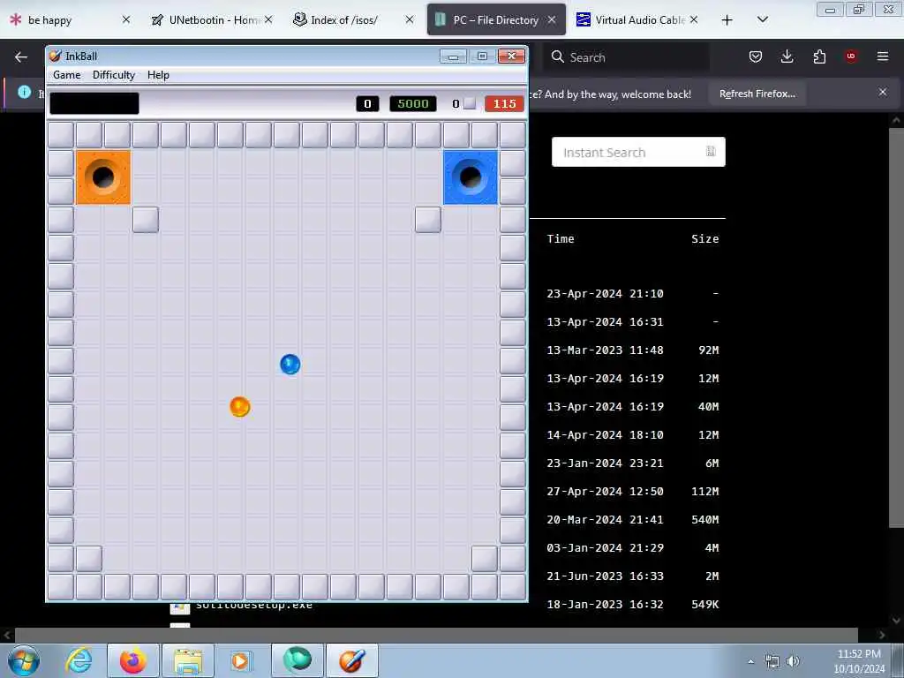Click the network tray icon
Image resolution: width=904 pixels, height=678 pixels.
pyautogui.click(x=772, y=661)
